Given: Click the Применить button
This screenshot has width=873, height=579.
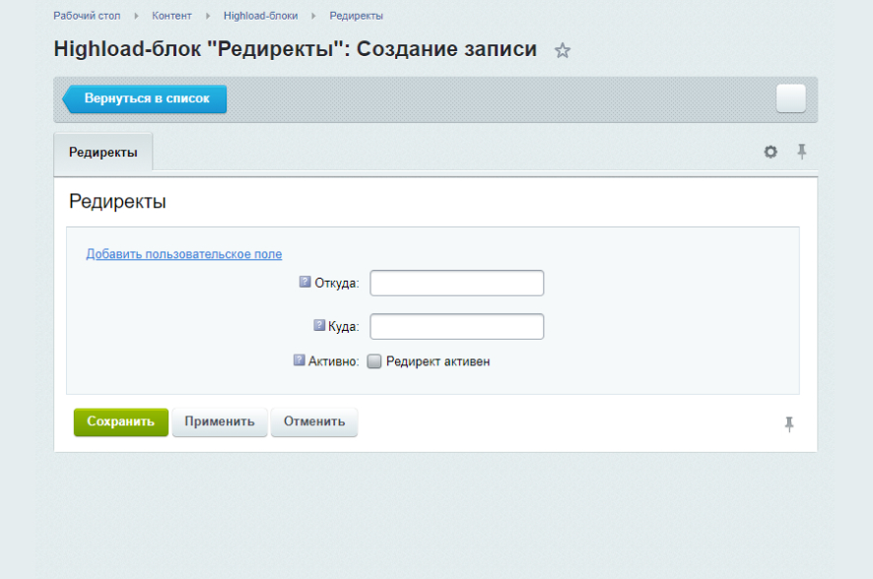Looking at the screenshot, I should point(219,421).
